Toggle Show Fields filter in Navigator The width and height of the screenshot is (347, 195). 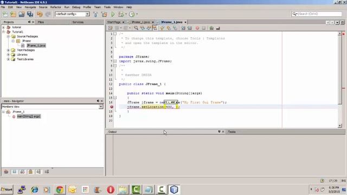tap(15, 172)
